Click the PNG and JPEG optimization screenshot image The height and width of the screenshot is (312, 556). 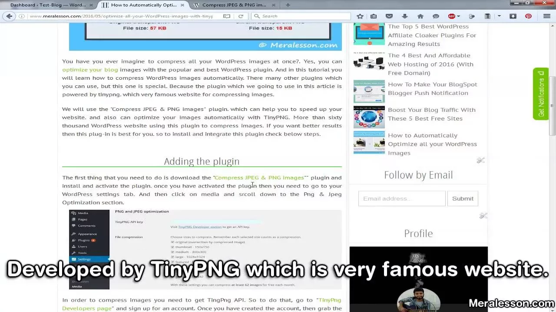[205, 249]
